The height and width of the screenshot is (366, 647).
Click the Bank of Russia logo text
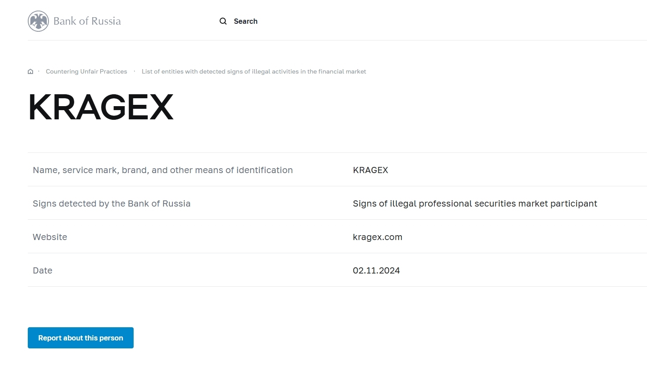(87, 21)
